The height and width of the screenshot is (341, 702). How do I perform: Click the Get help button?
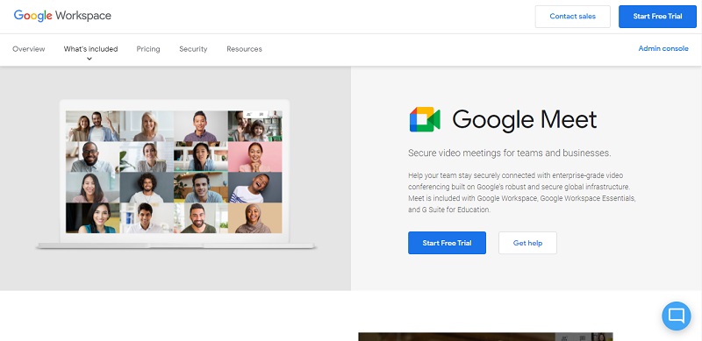[x=528, y=243]
